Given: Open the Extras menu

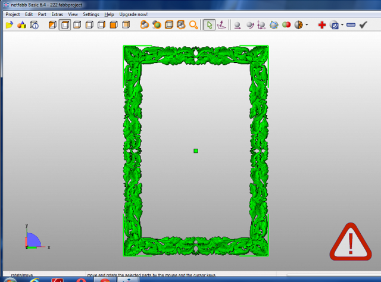Looking at the screenshot, I should 57,14.
